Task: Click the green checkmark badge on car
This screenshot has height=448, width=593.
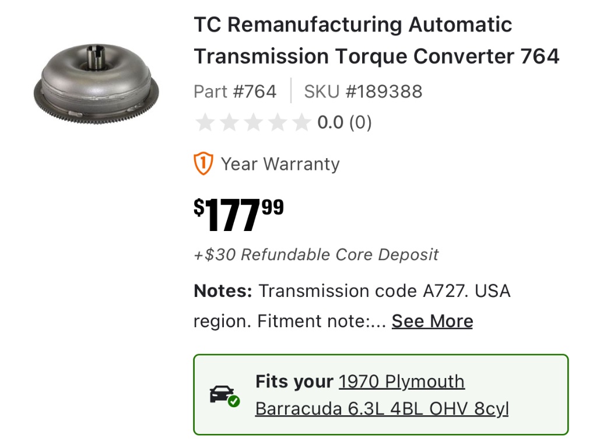Action: point(234,401)
